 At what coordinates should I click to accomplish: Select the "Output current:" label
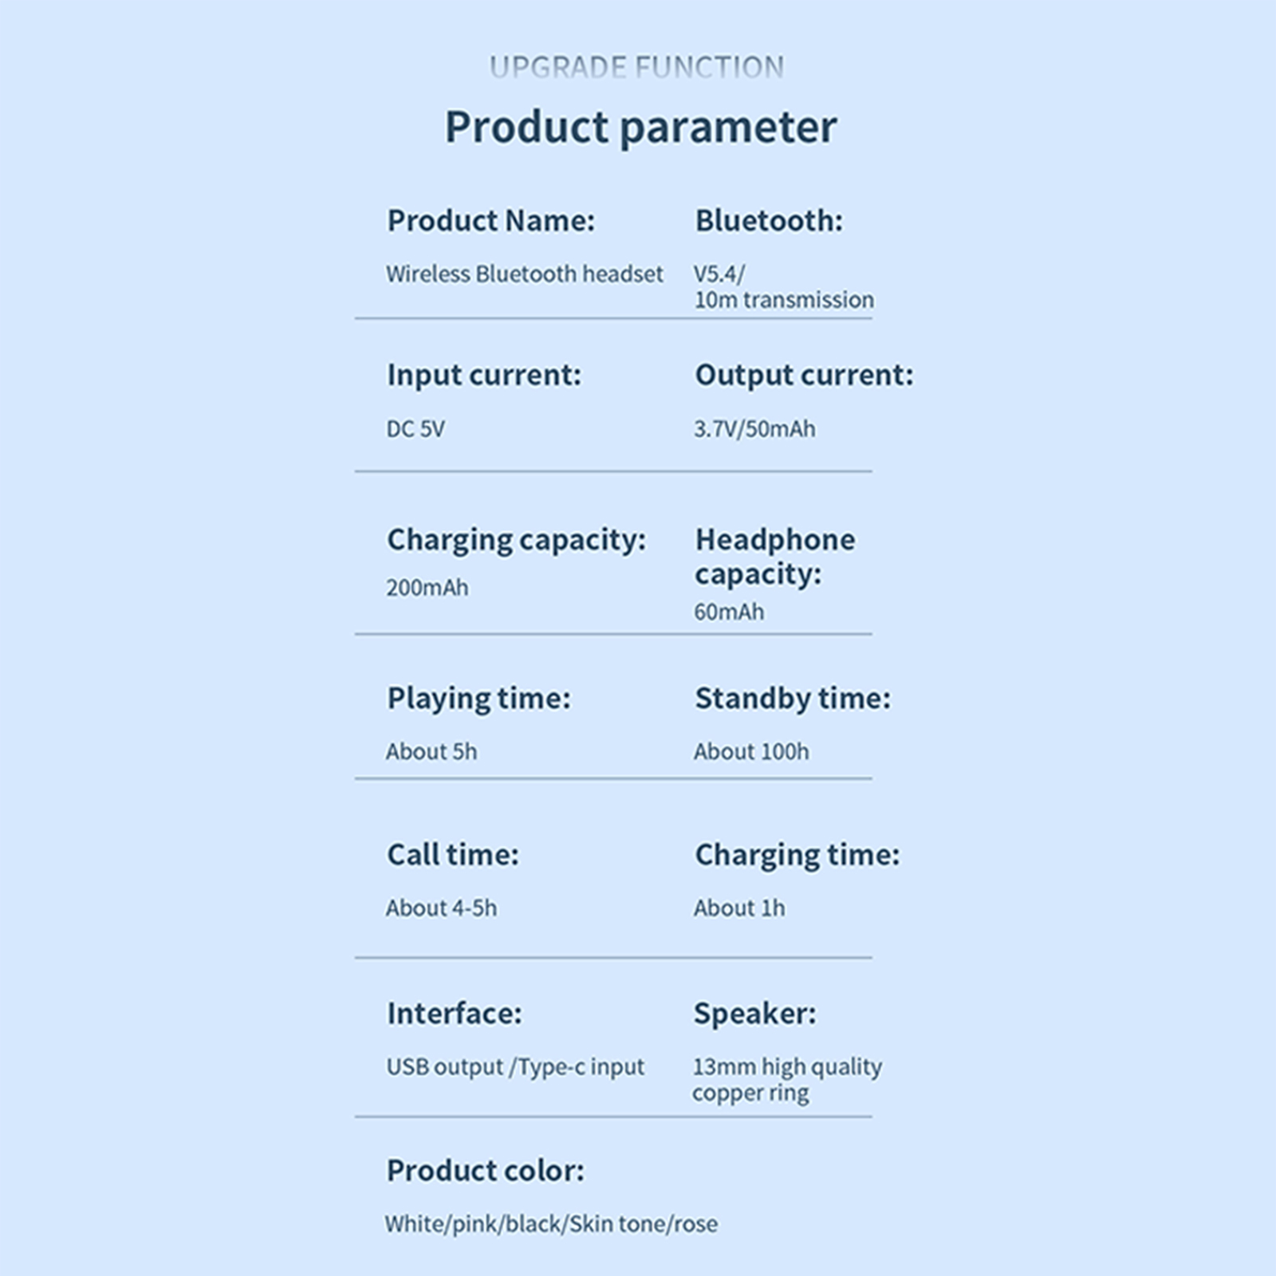coord(803,375)
